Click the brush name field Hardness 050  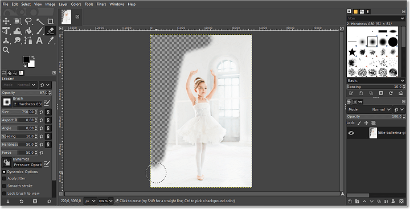tap(27, 104)
